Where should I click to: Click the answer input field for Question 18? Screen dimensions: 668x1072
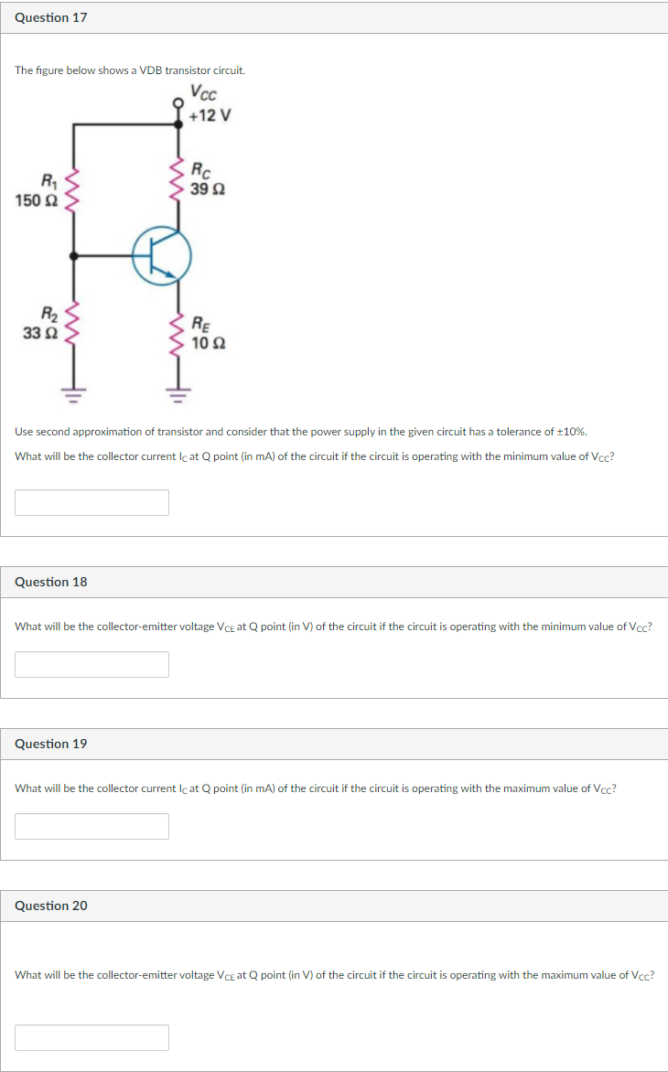click(92, 664)
